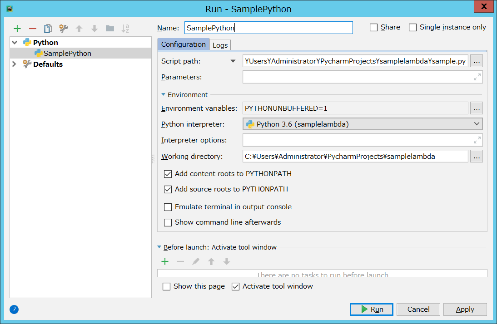The height and width of the screenshot is (324, 497).
Task: Remove the selected run configuration
Action: [x=32, y=28]
